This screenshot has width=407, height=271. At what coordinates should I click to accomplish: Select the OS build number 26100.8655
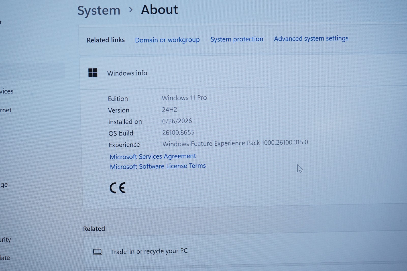(x=178, y=132)
